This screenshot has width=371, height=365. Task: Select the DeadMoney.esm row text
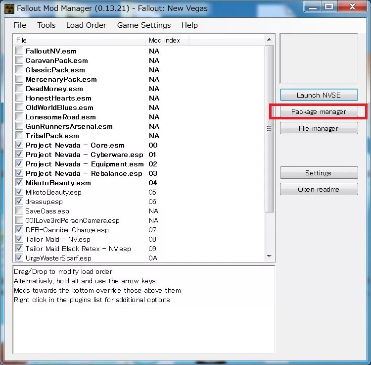54,89
